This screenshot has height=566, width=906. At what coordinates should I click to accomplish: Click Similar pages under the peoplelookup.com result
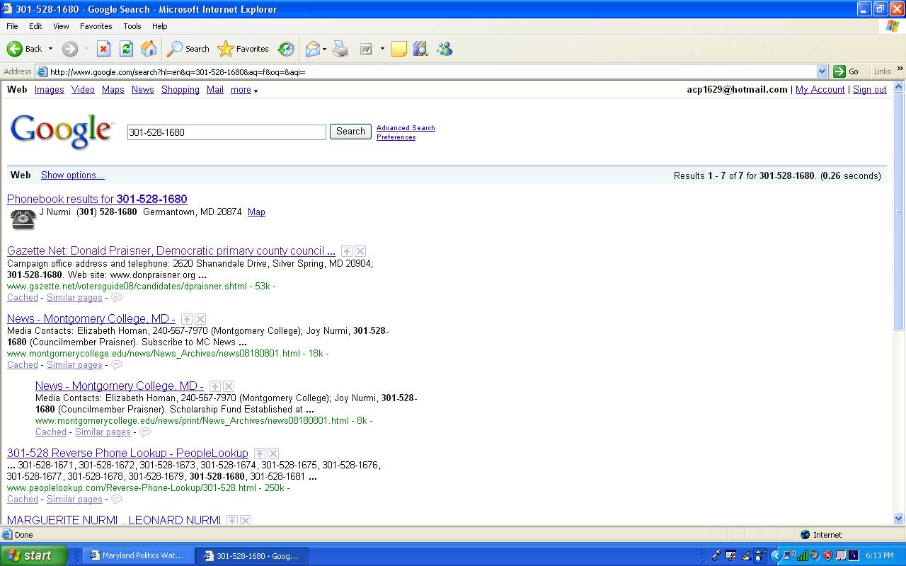[74, 499]
